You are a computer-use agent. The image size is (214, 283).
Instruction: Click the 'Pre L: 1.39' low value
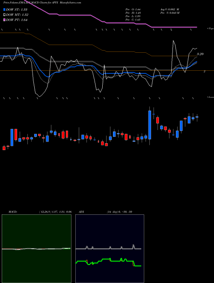(133, 16)
